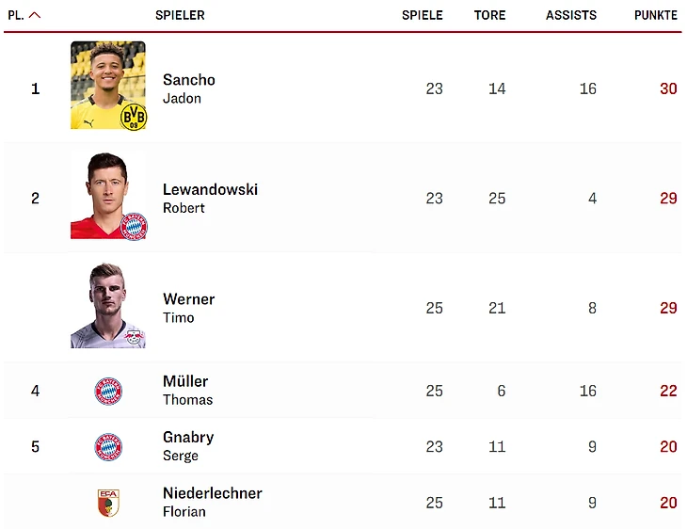687x529 pixels.
Task: Sort table by ASSISTS column header
Action: point(571,15)
